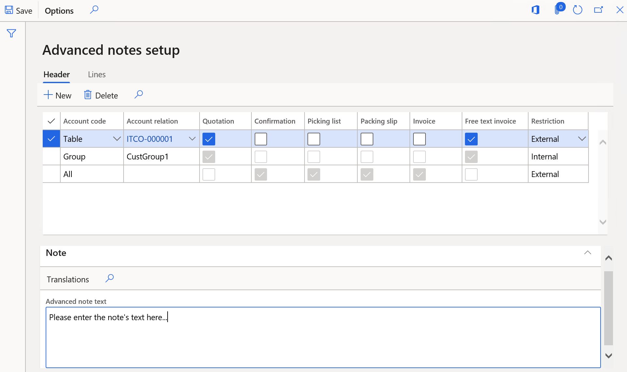Click the search icon in the grid

[139, 94]
